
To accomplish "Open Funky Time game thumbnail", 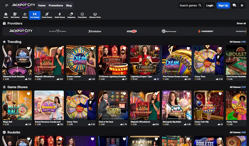I will (236, 105).
